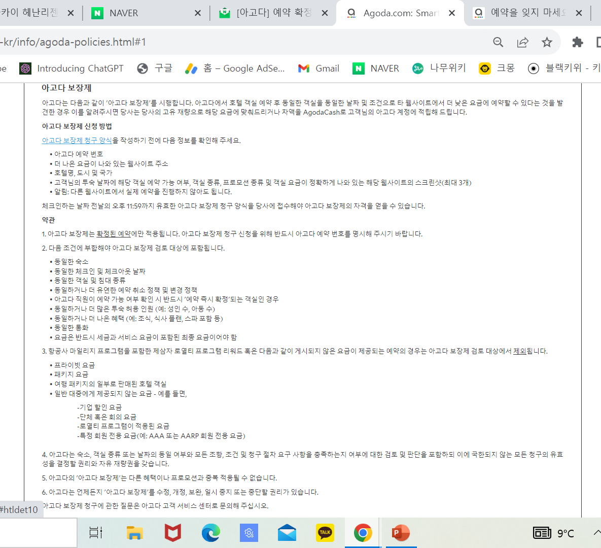Expand the system tray hidden icons arrow
Image resolution: width=601 pixels, height=548 pixels.
tap(597, 533)
